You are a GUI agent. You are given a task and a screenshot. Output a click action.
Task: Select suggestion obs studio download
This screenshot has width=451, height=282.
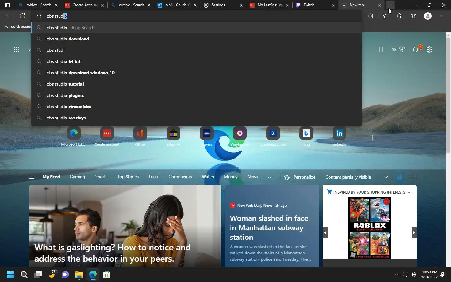pyautogui.click(x=197, y=39)
